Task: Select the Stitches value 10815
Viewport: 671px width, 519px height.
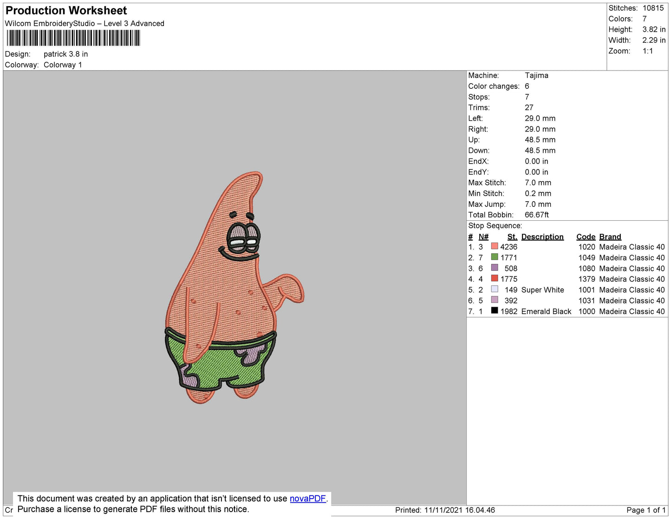Action: [x=653, y=8]
